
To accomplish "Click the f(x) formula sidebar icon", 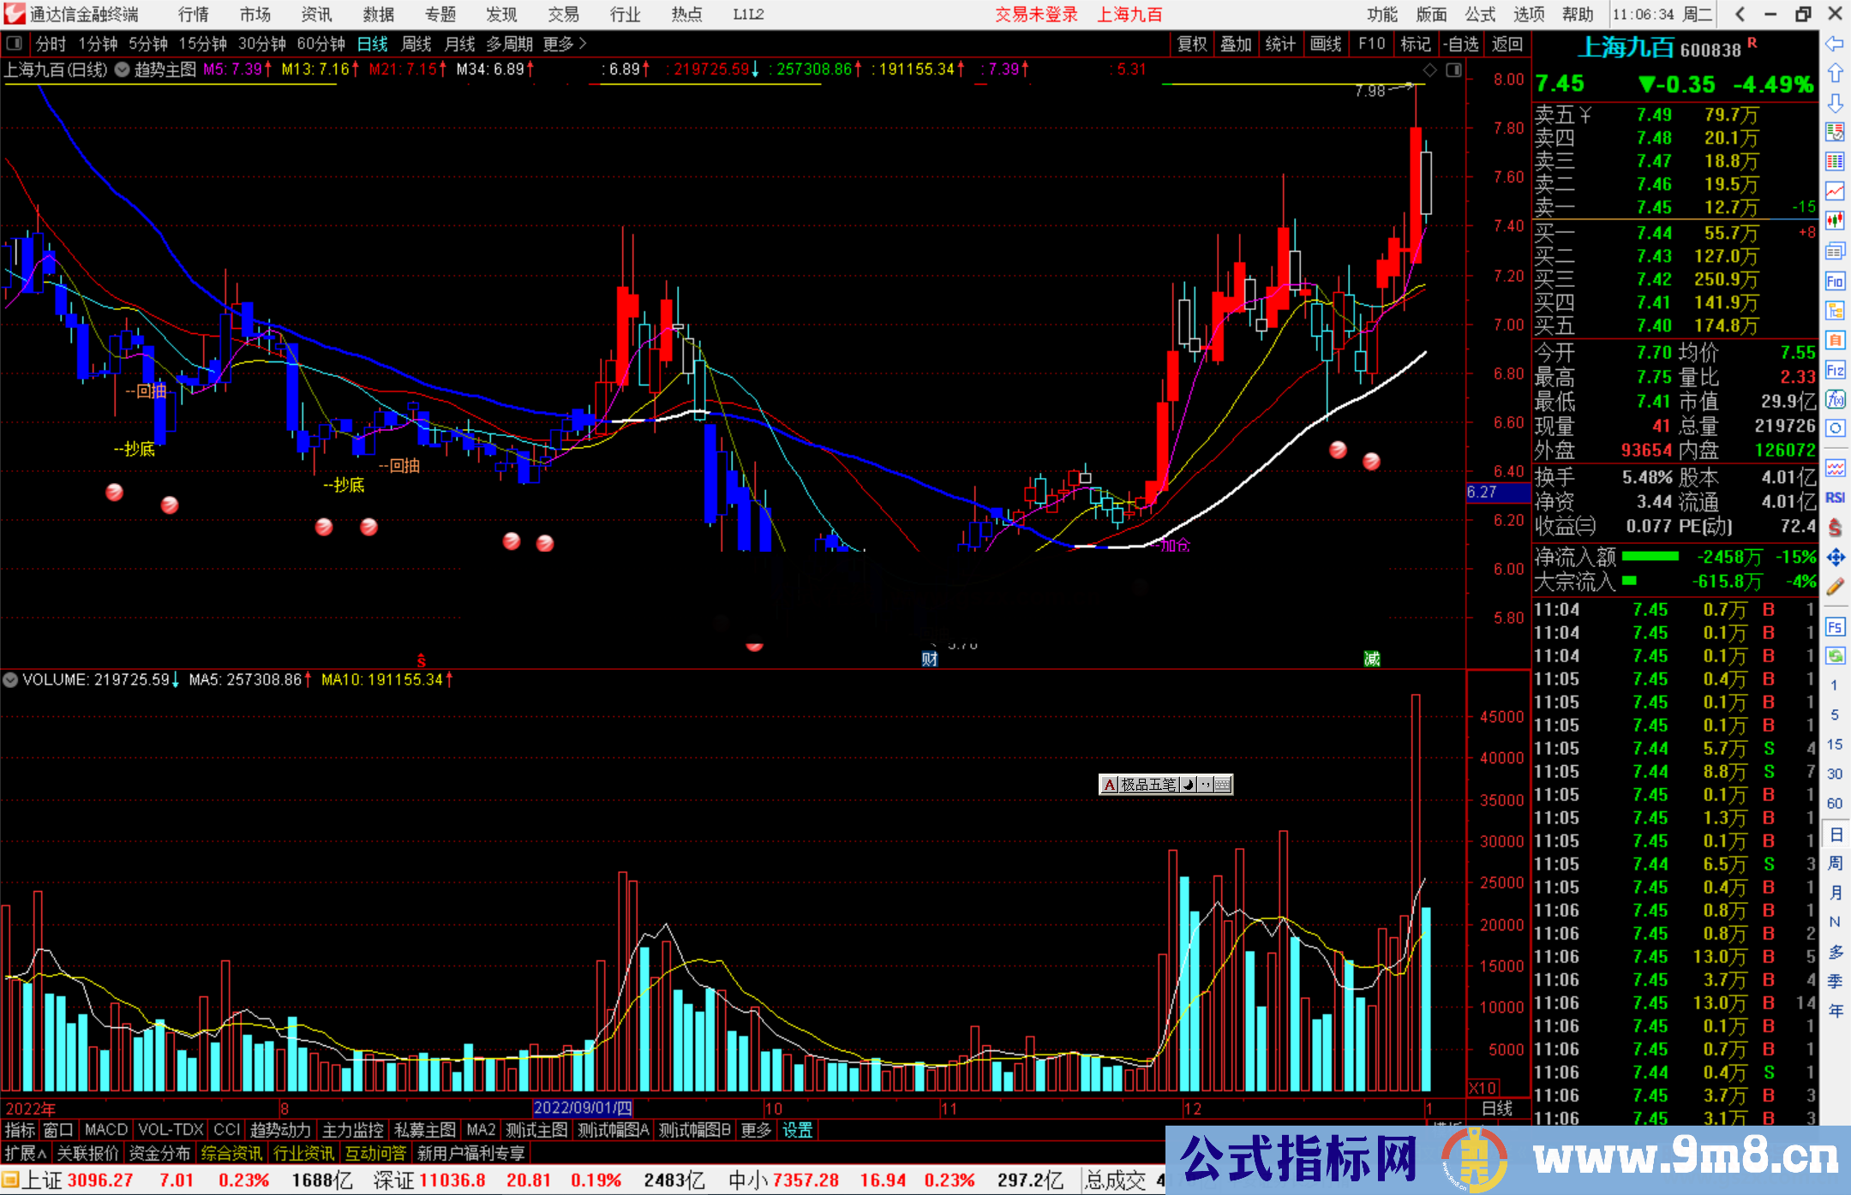I will click(x=1835, y=399).
